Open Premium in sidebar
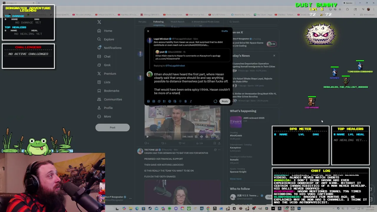The height and width of the screenshot is (212, 377). point(107,74)
